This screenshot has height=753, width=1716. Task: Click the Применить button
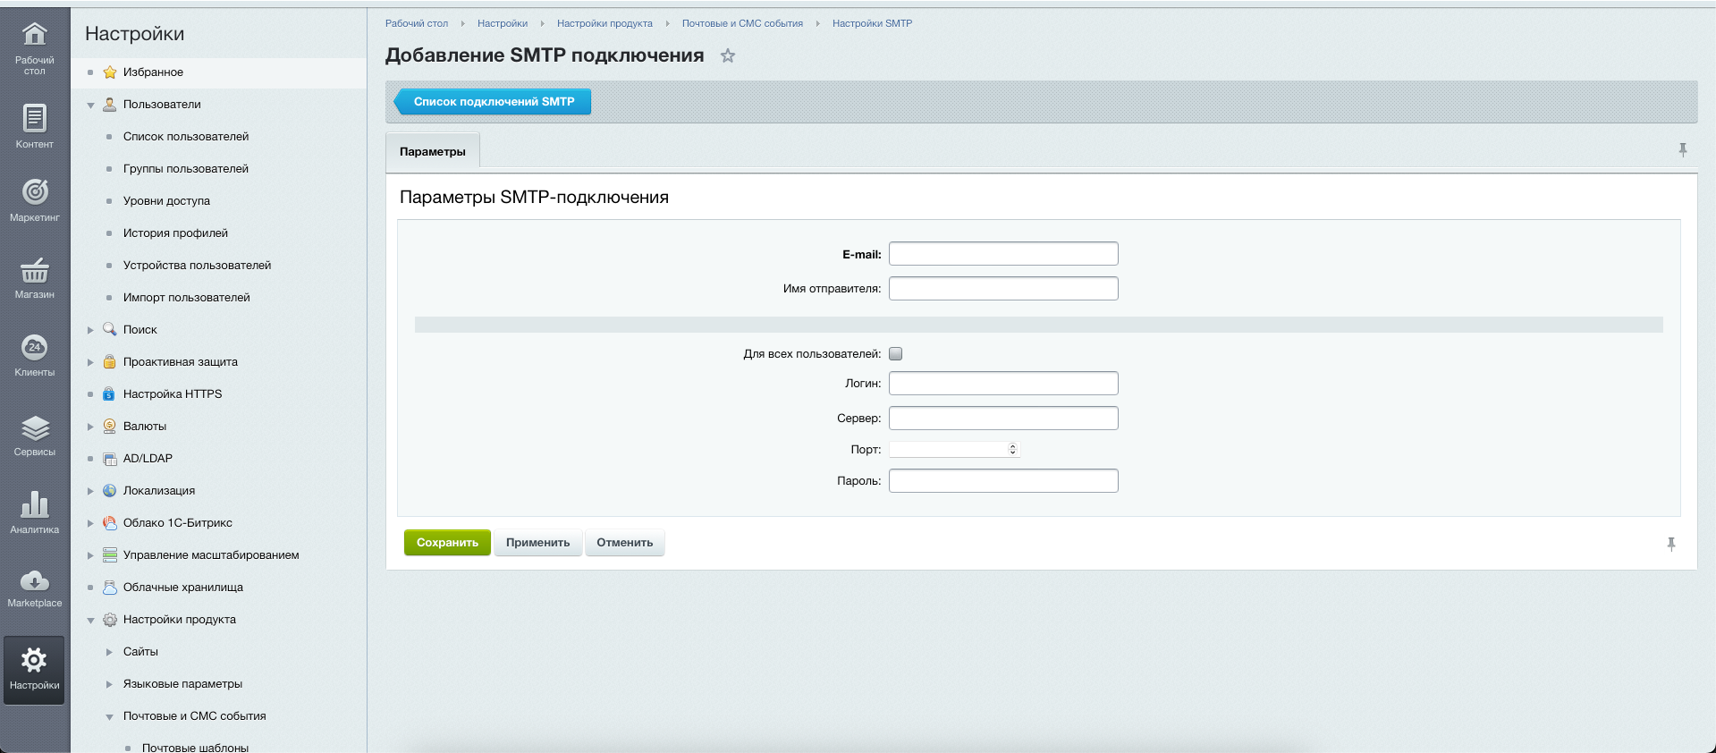(537, 543)
